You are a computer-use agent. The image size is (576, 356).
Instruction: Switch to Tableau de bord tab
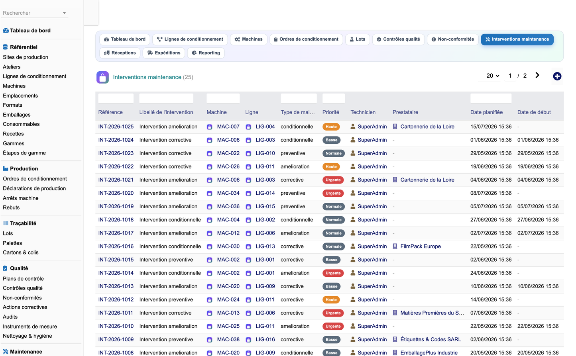(125, 39)
